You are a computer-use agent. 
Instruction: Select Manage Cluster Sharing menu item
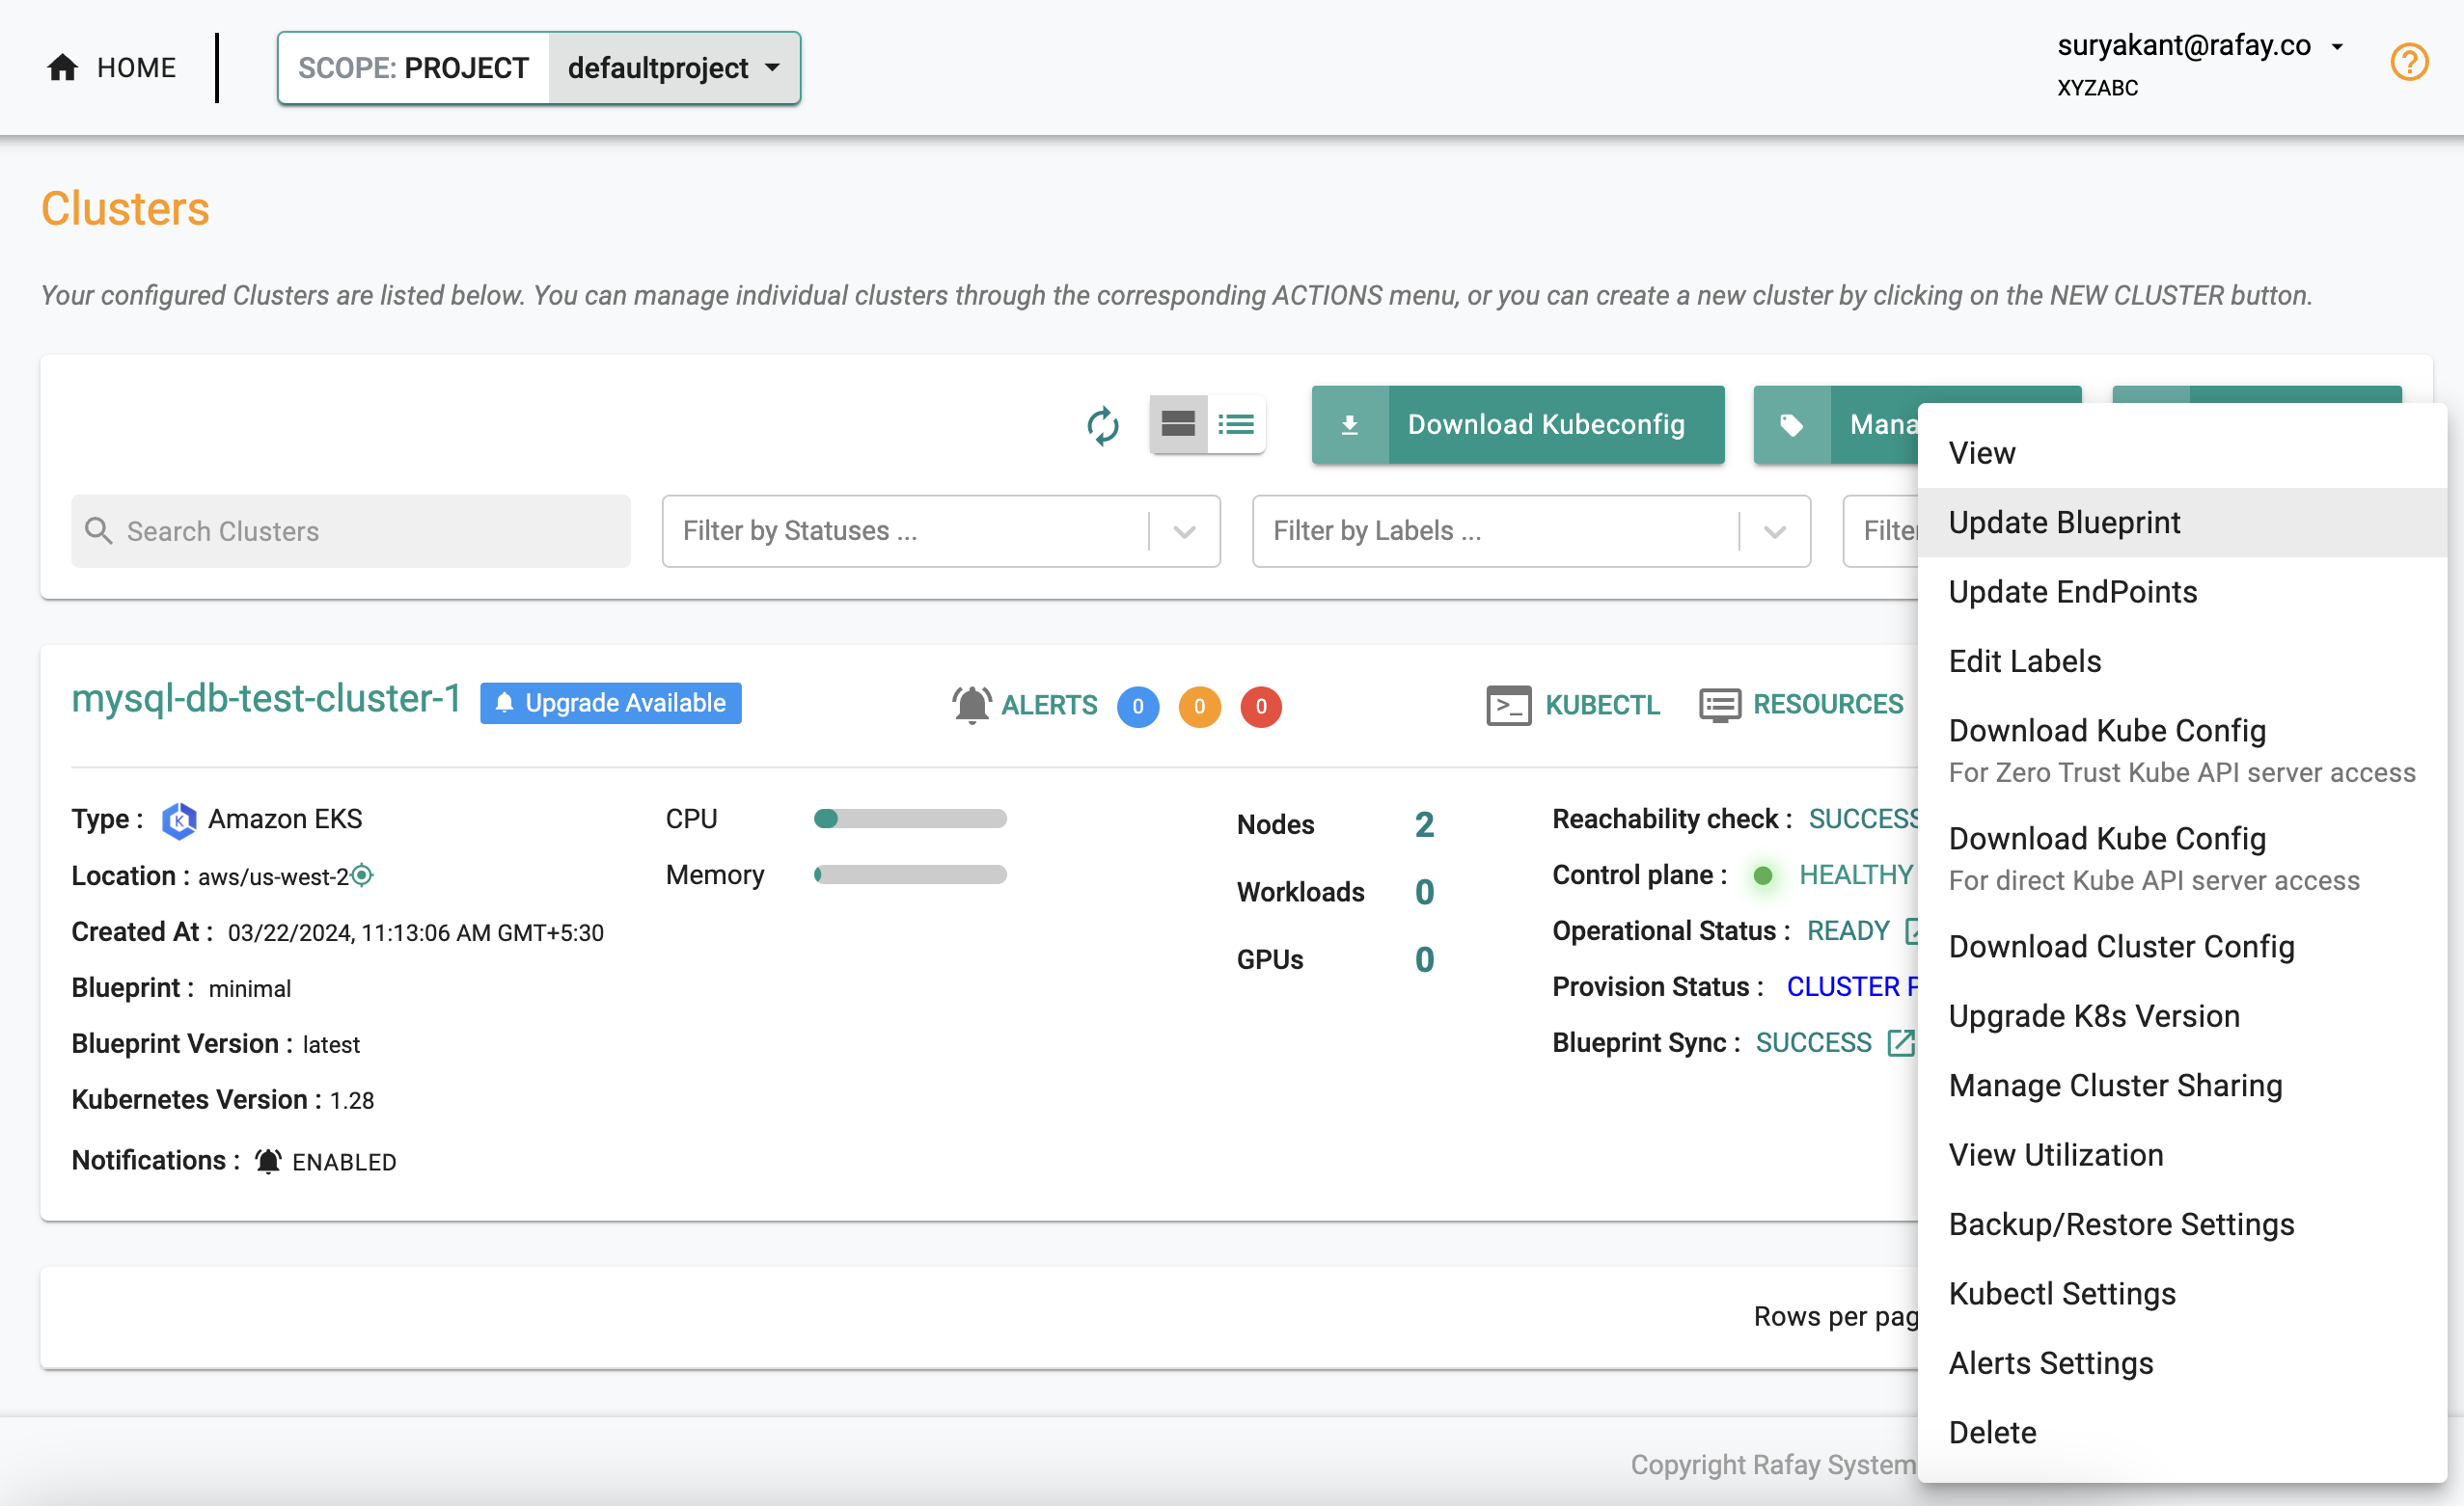(x=2182, y=1086)
